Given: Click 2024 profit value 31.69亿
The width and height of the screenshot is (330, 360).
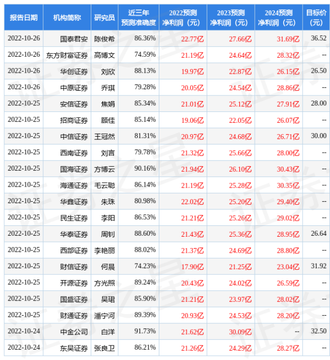Looking at the screenshot, I should 288,39.
